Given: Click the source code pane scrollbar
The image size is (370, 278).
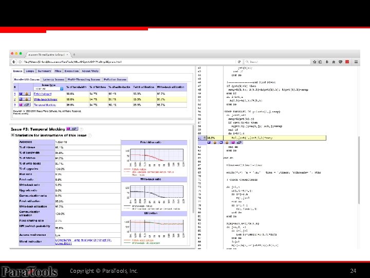Looking at the screenshot, I should pos(359,170).
